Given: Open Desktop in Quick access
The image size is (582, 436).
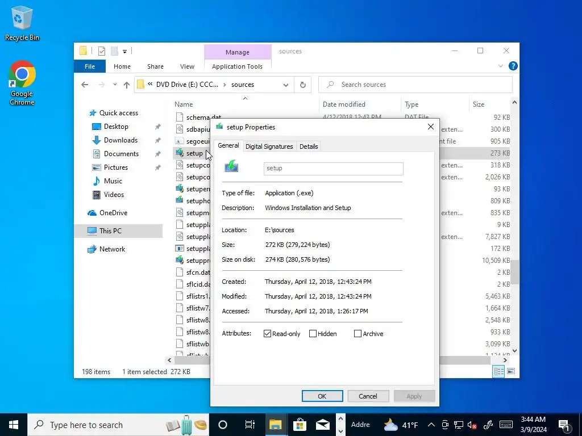Looking at the screenshot, I should pos(116,127).
